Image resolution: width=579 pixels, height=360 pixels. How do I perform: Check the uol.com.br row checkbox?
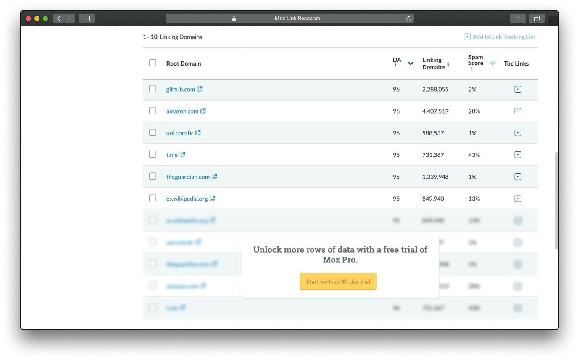153,132
